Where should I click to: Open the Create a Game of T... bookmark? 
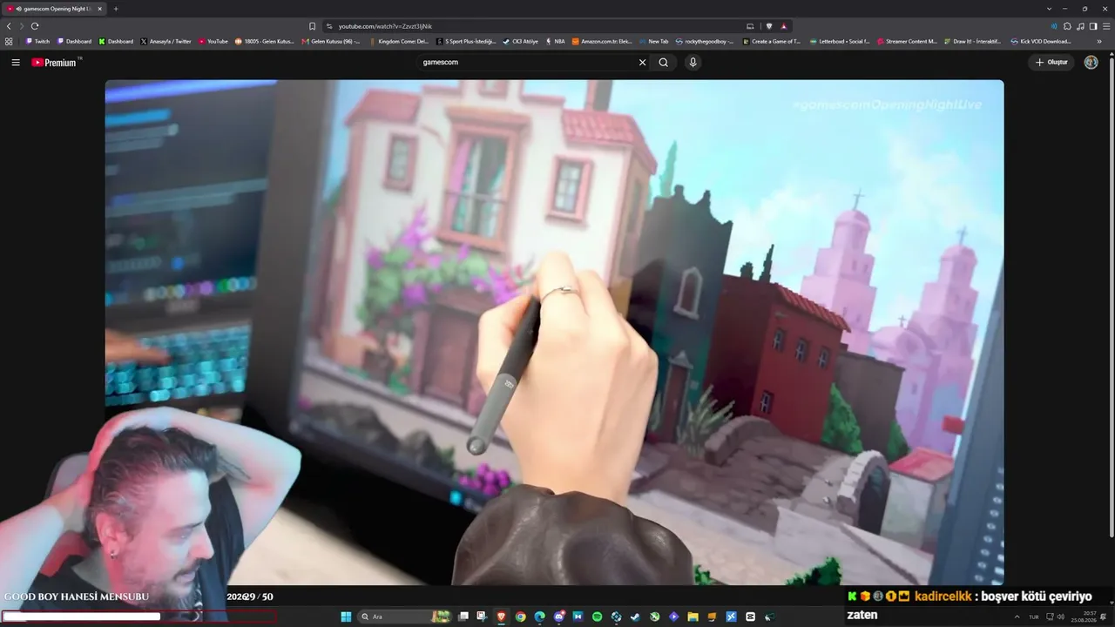click(x=771, y=41)
